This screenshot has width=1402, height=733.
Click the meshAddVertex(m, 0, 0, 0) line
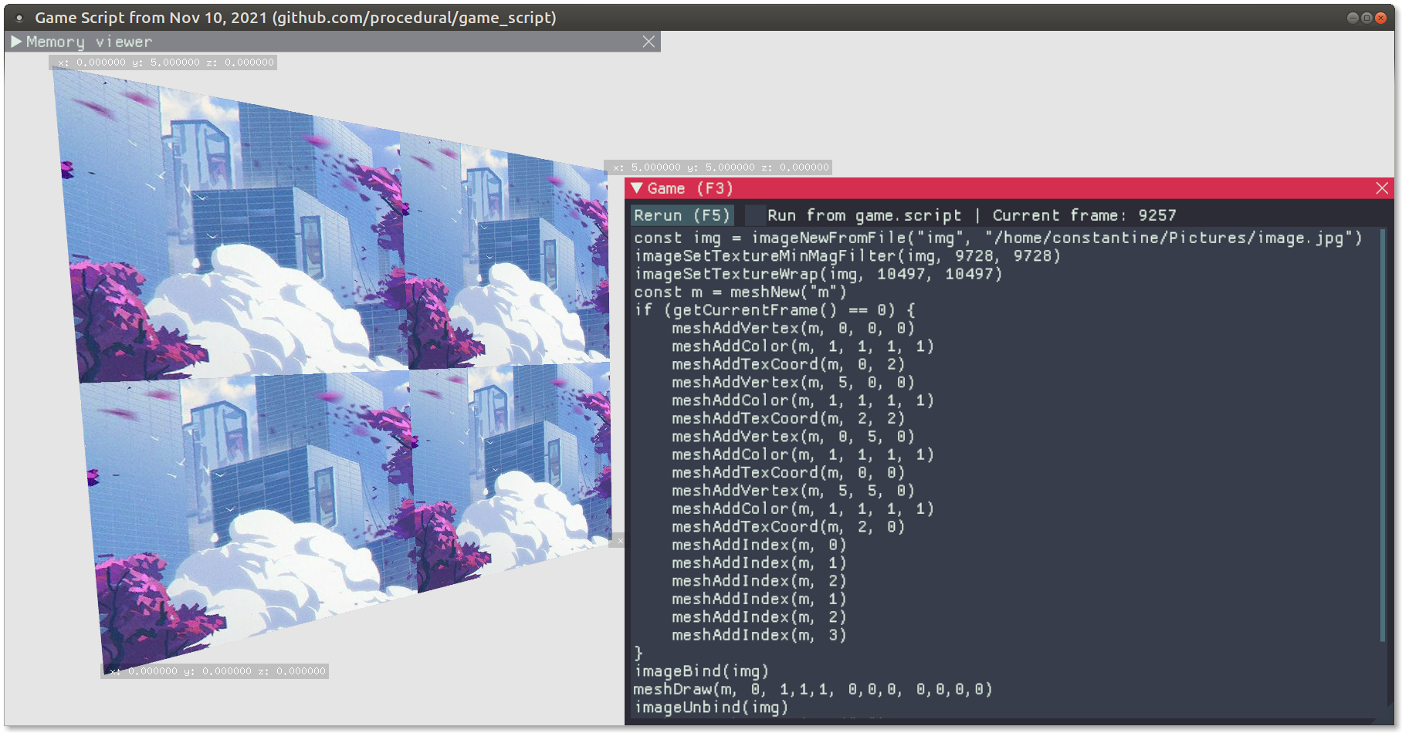click(x=793, y=329)
